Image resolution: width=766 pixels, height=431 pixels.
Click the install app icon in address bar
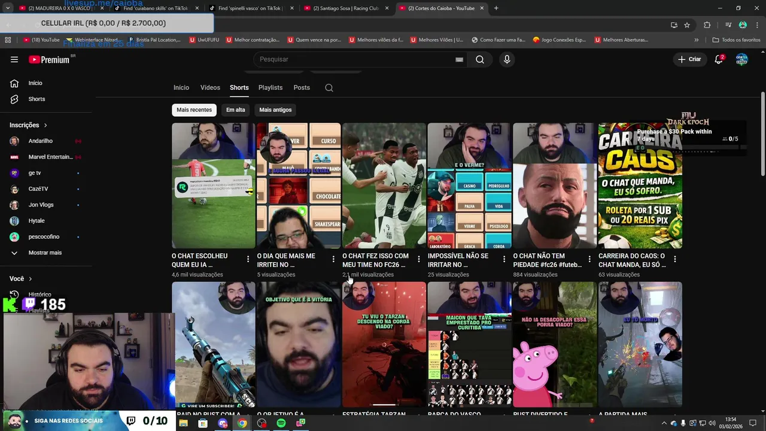tap(674, 25)
